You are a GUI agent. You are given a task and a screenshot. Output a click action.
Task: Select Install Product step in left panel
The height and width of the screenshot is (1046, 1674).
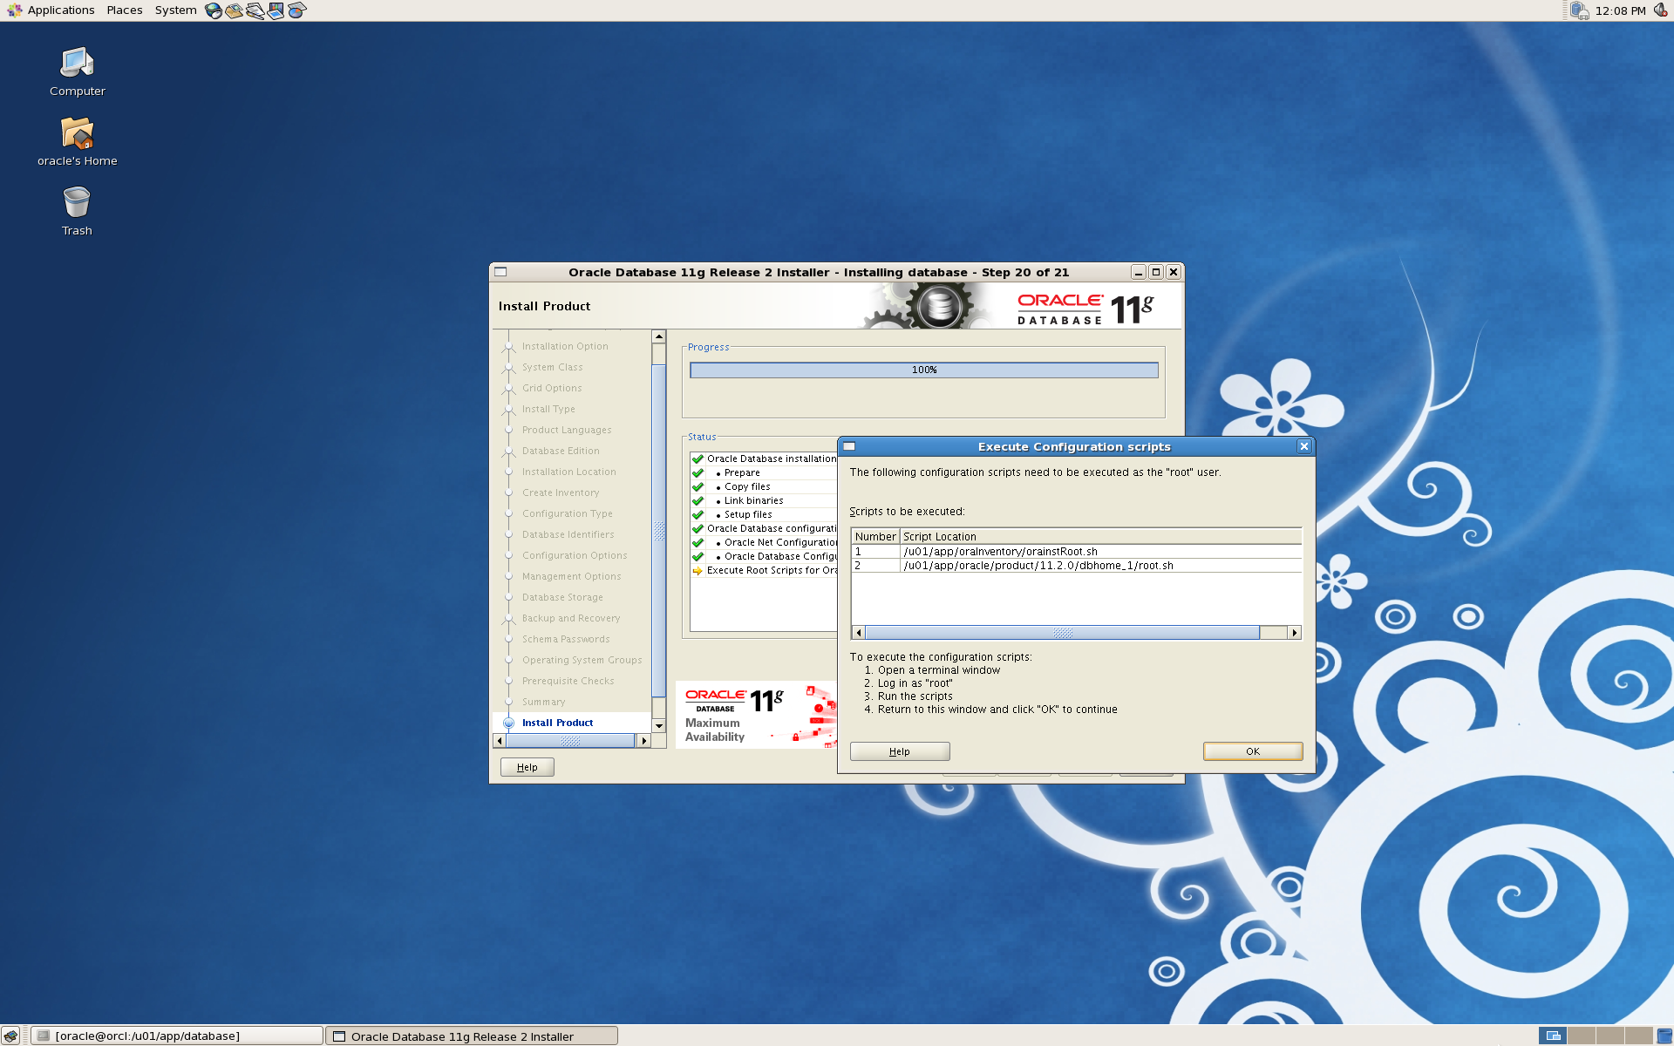point(559,722)
